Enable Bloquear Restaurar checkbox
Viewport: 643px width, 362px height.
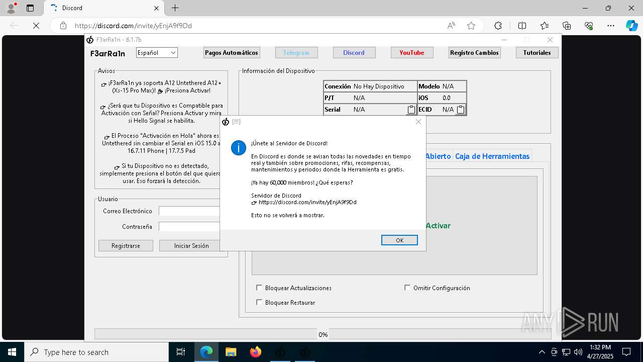(259, 302)
